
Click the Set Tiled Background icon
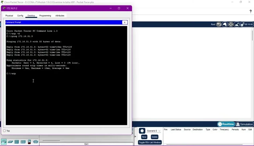click(x=237, y=25)
